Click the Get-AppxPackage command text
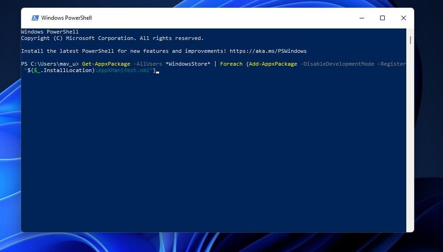Screen dimensions: 443x252 point(106,64)
